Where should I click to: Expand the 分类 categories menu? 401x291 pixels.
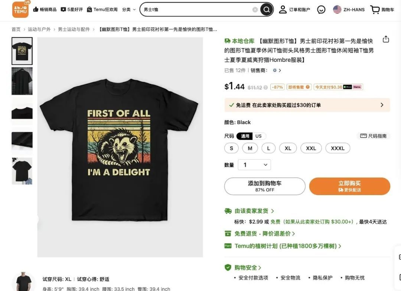128,10
